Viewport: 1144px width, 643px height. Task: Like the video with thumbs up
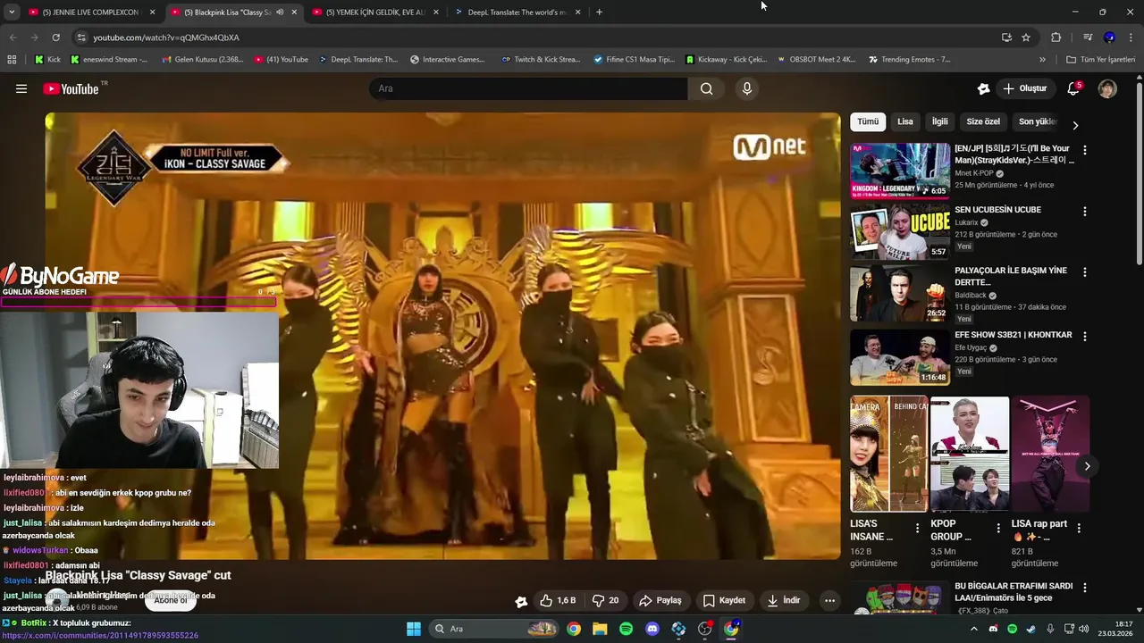559,600
